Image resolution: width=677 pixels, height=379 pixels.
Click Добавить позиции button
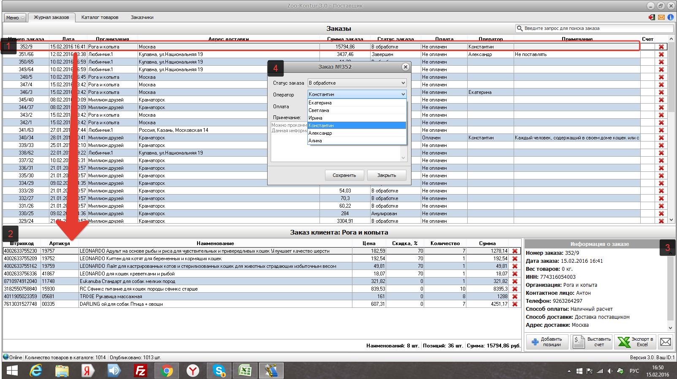(547, 342)
